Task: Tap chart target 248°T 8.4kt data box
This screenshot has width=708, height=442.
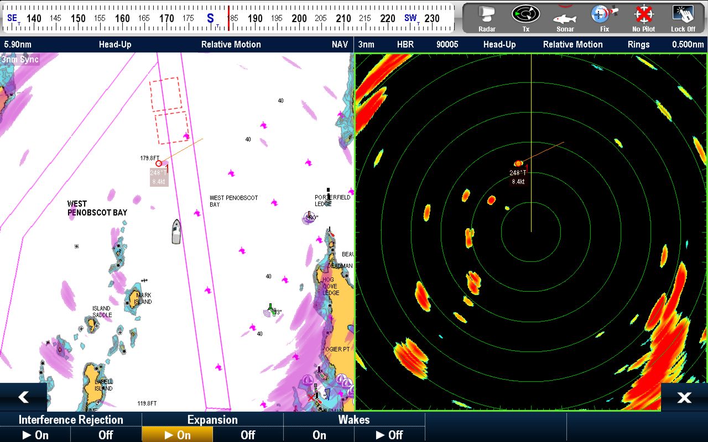Action: (159, 177)
